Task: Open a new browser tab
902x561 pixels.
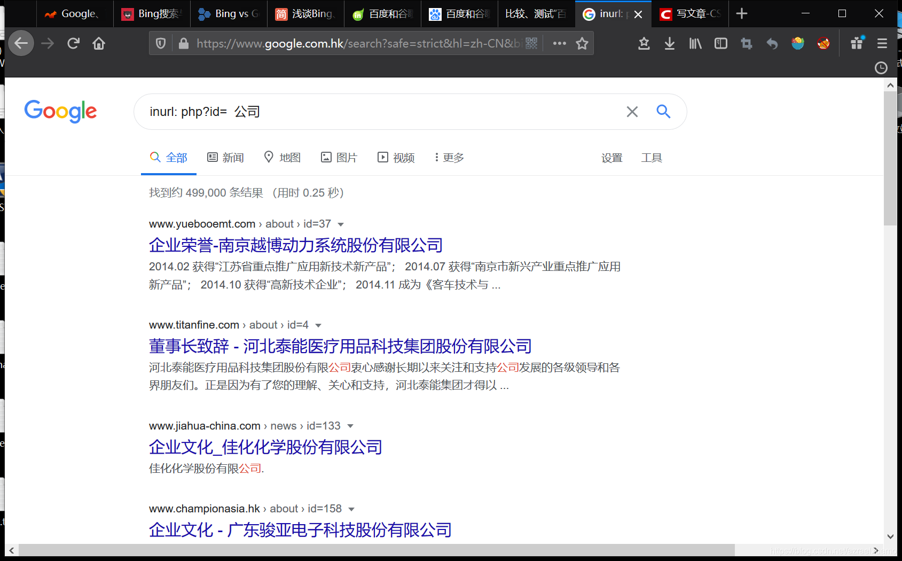Action: (x=742, y=14)
